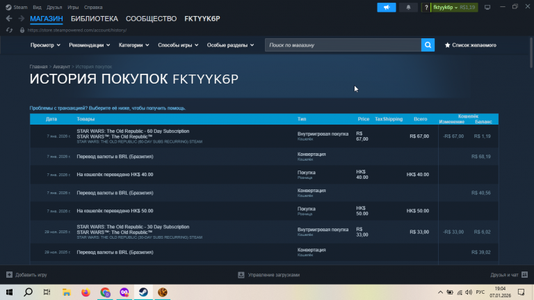Open Windows taskbar search
Screen dimensions: 534x300
(29, 292)
